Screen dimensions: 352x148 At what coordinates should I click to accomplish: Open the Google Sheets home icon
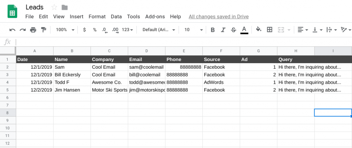12,11
